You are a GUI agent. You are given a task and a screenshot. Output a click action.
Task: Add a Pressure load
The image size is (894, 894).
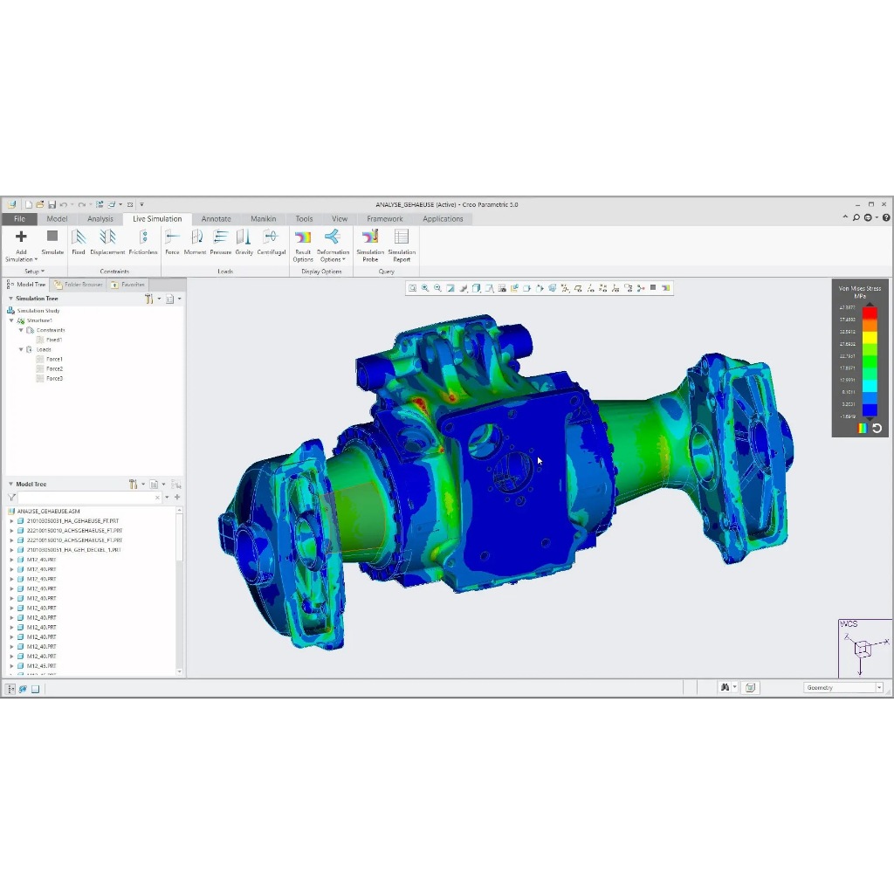point(221,242)
